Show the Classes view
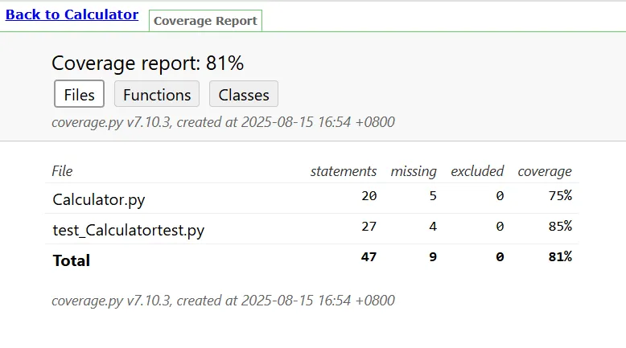626x348 pixels. click(244, 95)
